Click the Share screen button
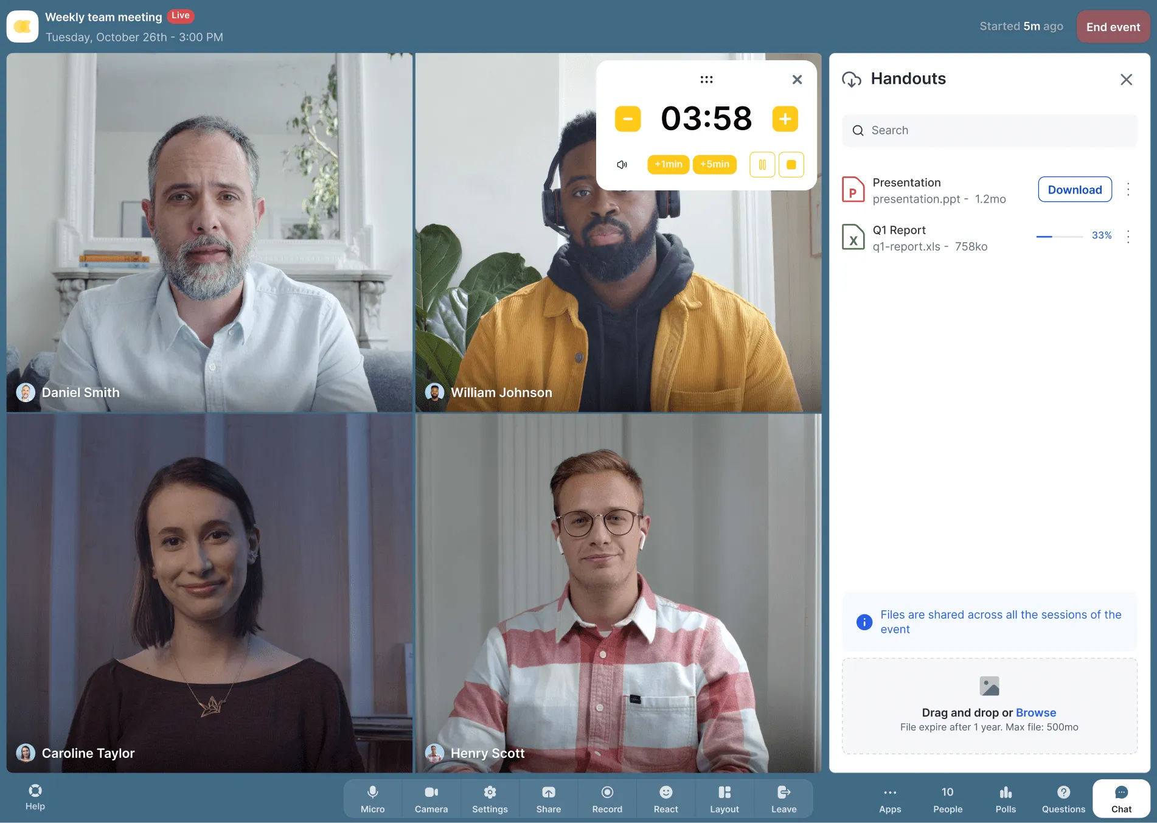 548,799
